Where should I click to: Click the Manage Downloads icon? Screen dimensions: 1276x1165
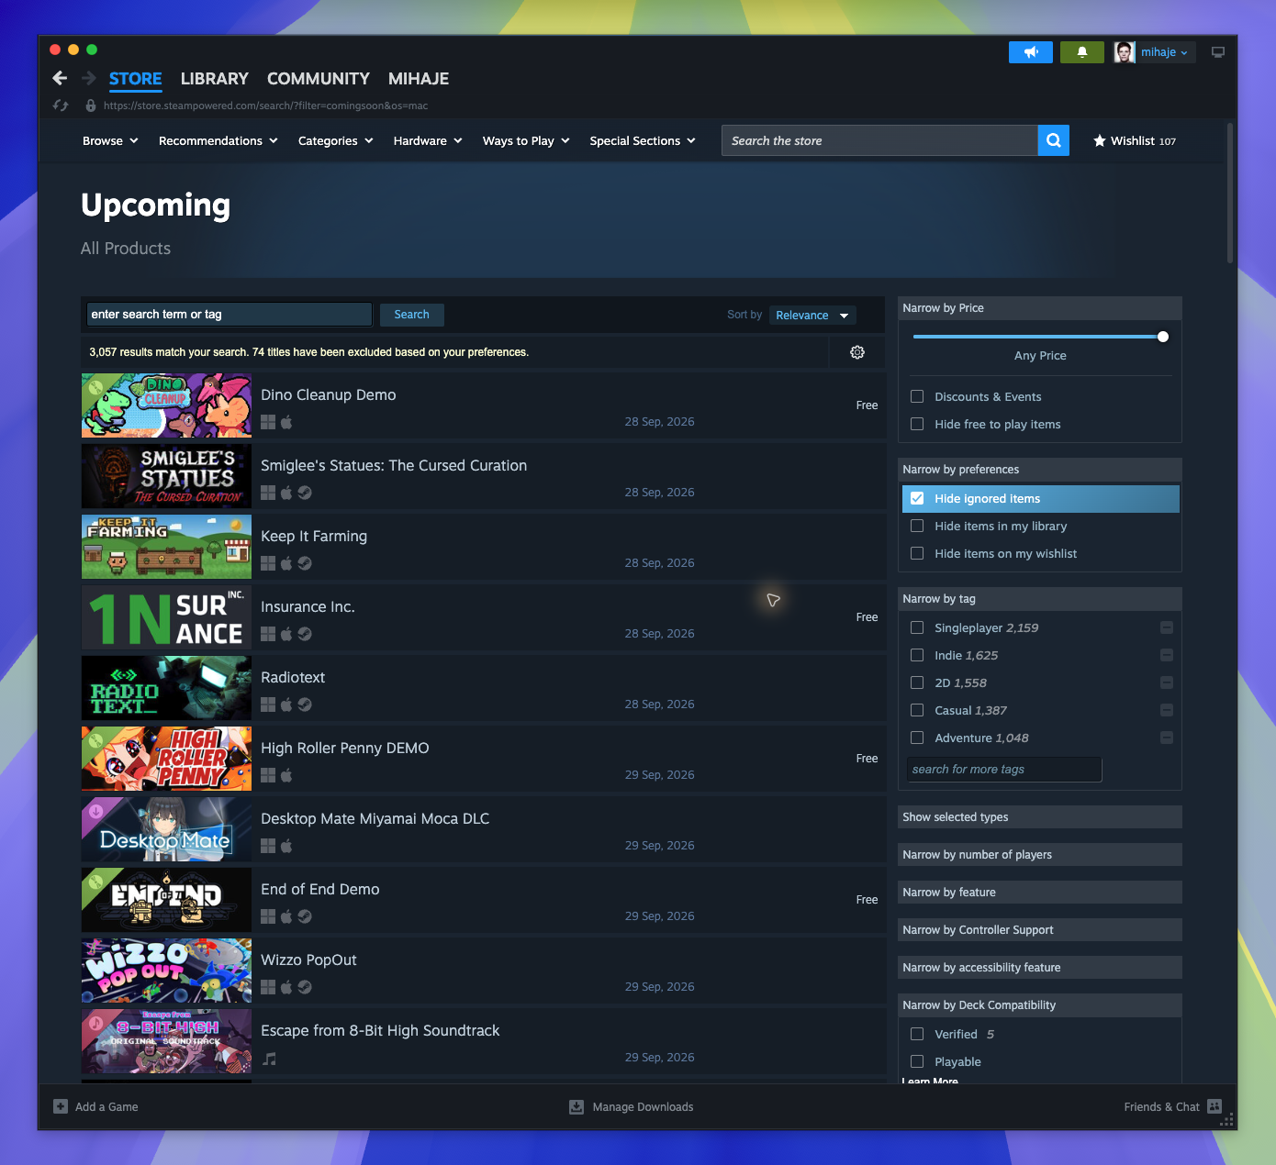[x=576, y=1106]
